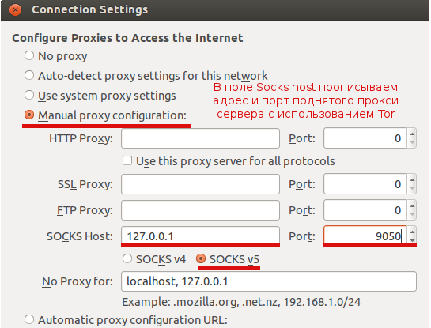Select Manual proxy configuration radio button
This screenshot has width=431, height=328.
click(29, 115)
